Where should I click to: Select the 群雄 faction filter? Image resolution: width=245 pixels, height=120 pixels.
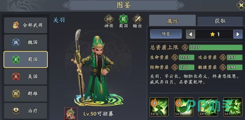(26, 94)
